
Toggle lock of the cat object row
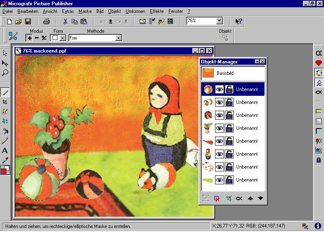pos(229,167)
